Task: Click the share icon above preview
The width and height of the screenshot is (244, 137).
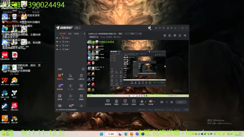Action: pyautogui.click(x=185, y=35)
